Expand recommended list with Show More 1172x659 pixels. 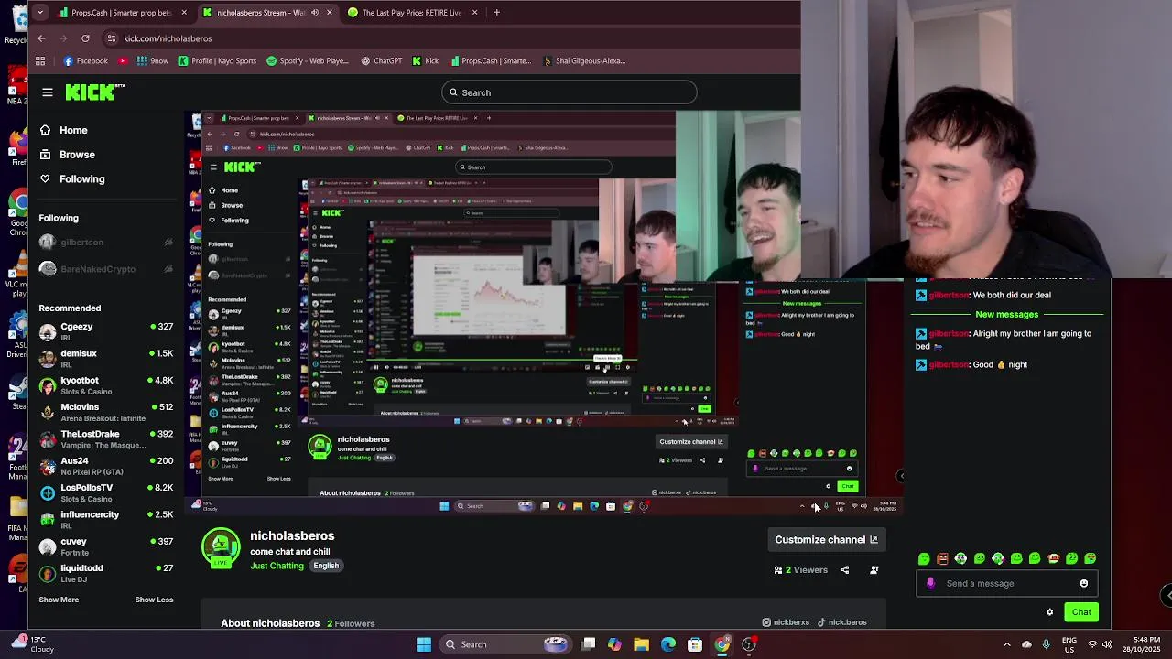(x=59, y=600)
